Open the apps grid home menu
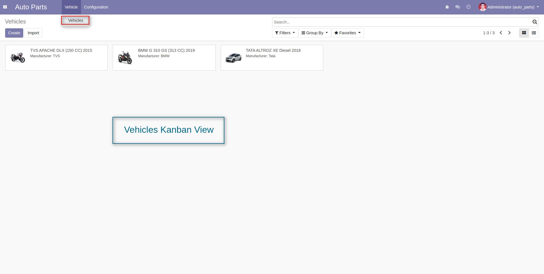Viewport: 544px width, 274px height. point(5,7)
